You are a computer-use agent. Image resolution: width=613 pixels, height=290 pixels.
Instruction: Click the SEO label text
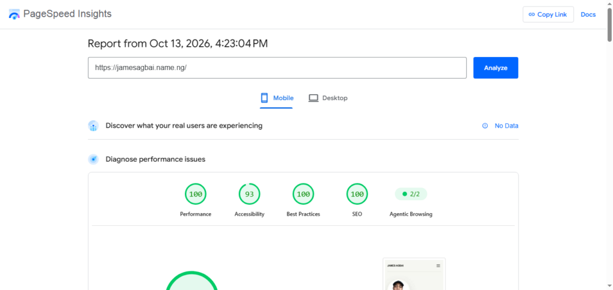[357, 214]
